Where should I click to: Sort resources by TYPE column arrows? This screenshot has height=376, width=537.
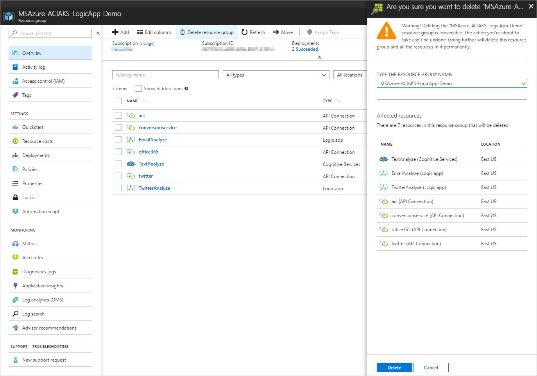338,101
